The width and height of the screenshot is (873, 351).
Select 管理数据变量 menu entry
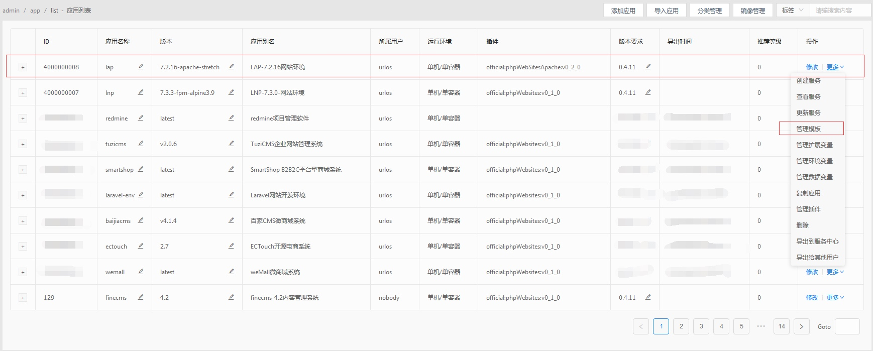[817, 177]
